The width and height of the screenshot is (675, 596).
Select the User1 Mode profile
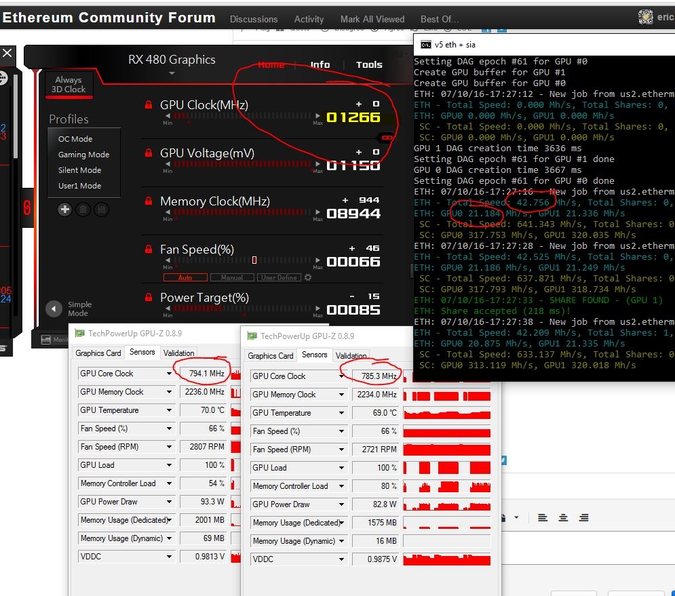[79, 186]
